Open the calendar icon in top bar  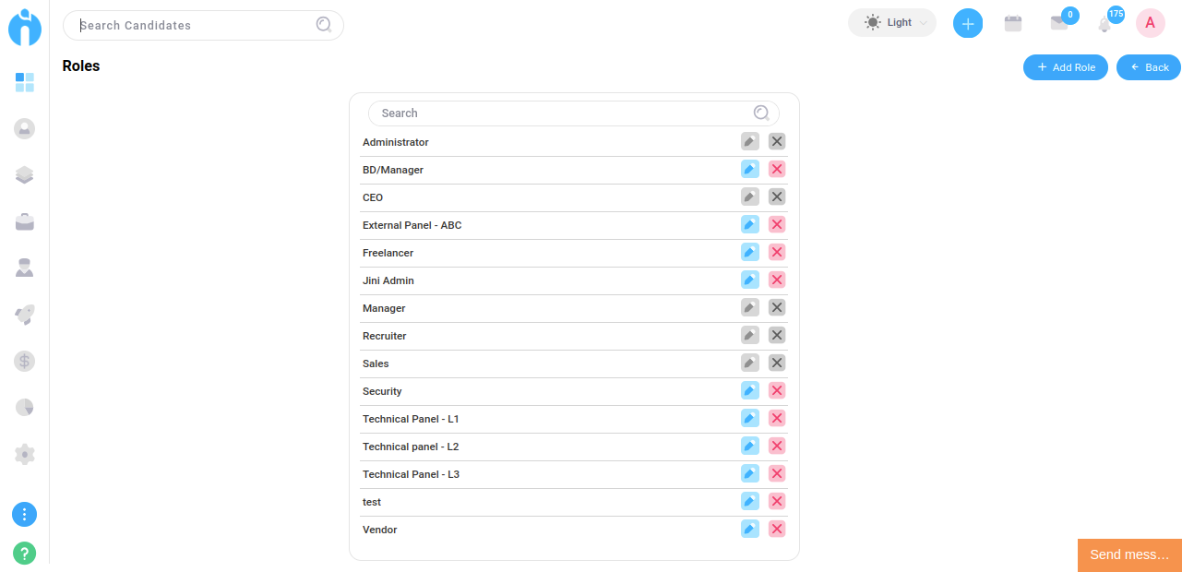(1013, 23)
